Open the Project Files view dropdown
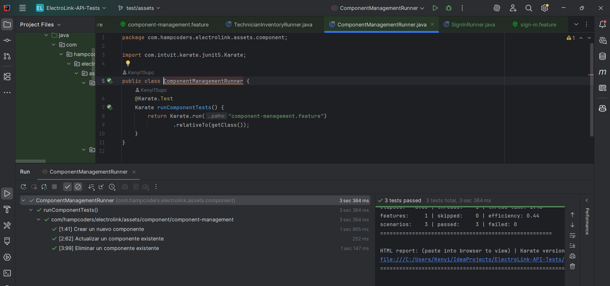This screenshot has height=286, width=610. click(41, 24)
